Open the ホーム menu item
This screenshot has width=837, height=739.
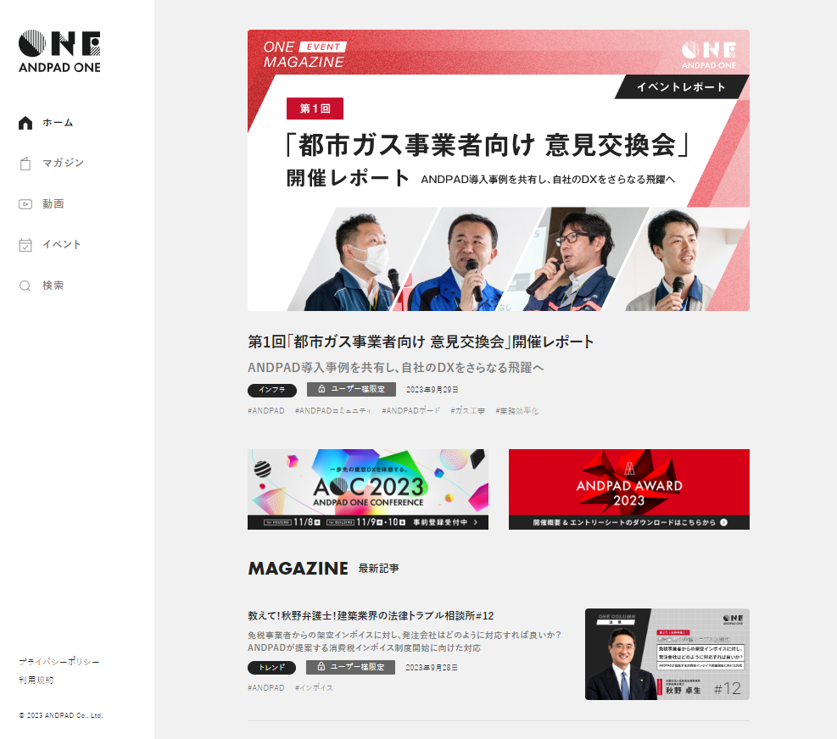point(58,123)
